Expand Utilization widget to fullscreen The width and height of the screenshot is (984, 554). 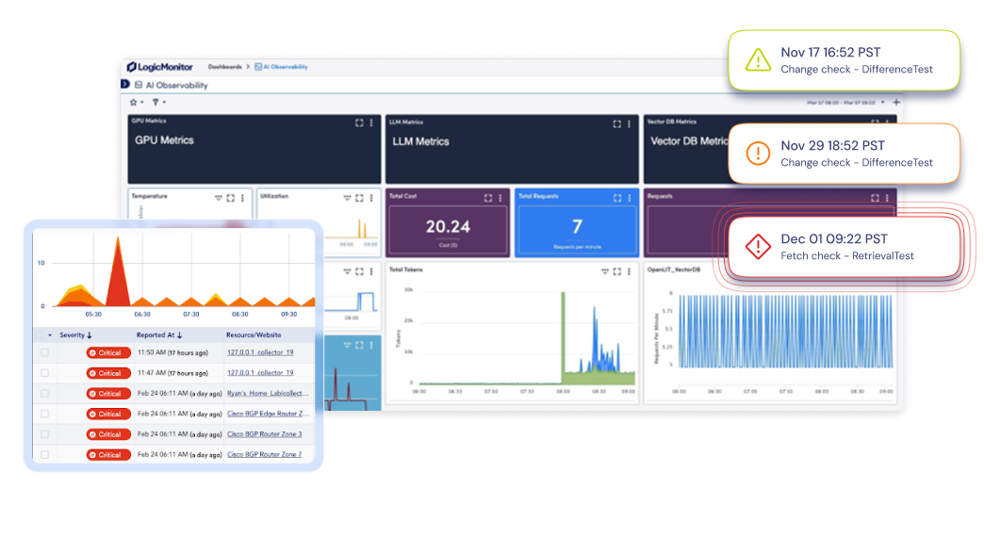point(359,198)
